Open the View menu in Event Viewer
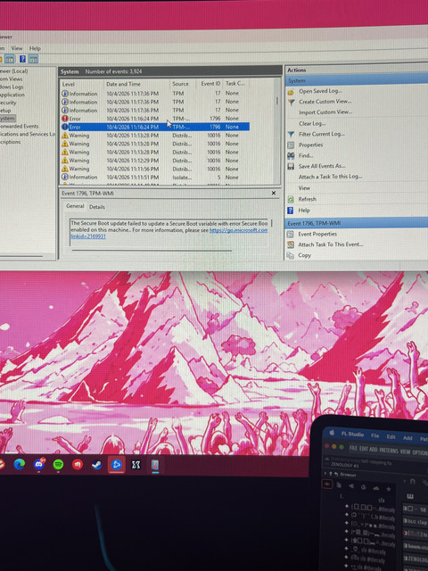The image size is (428, 571). coord(17,48)
